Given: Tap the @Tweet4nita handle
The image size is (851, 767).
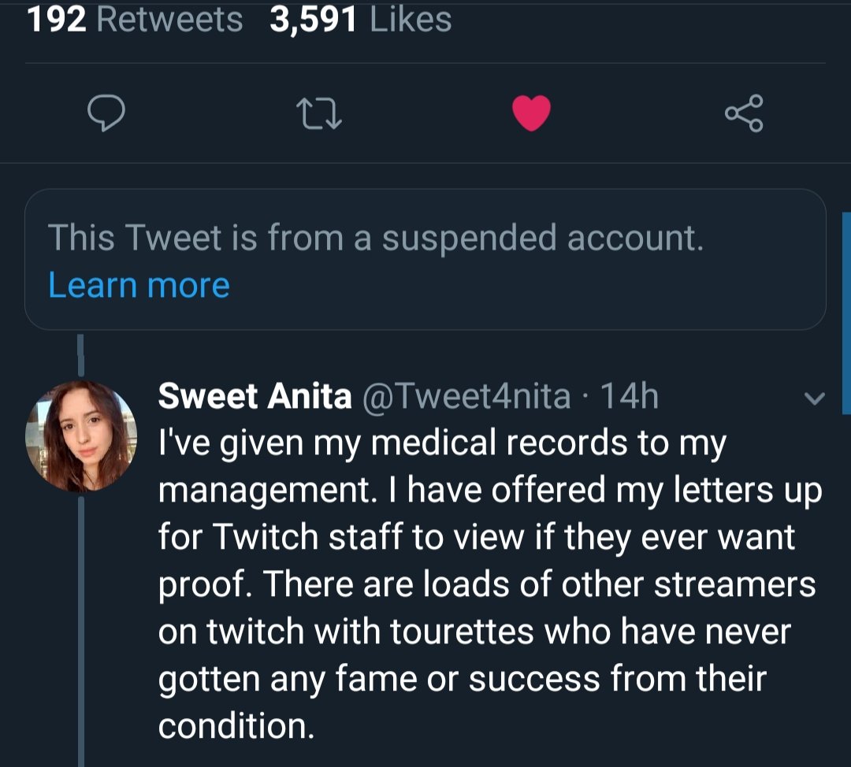Looking at the screenshot, I should click(466, 396).
